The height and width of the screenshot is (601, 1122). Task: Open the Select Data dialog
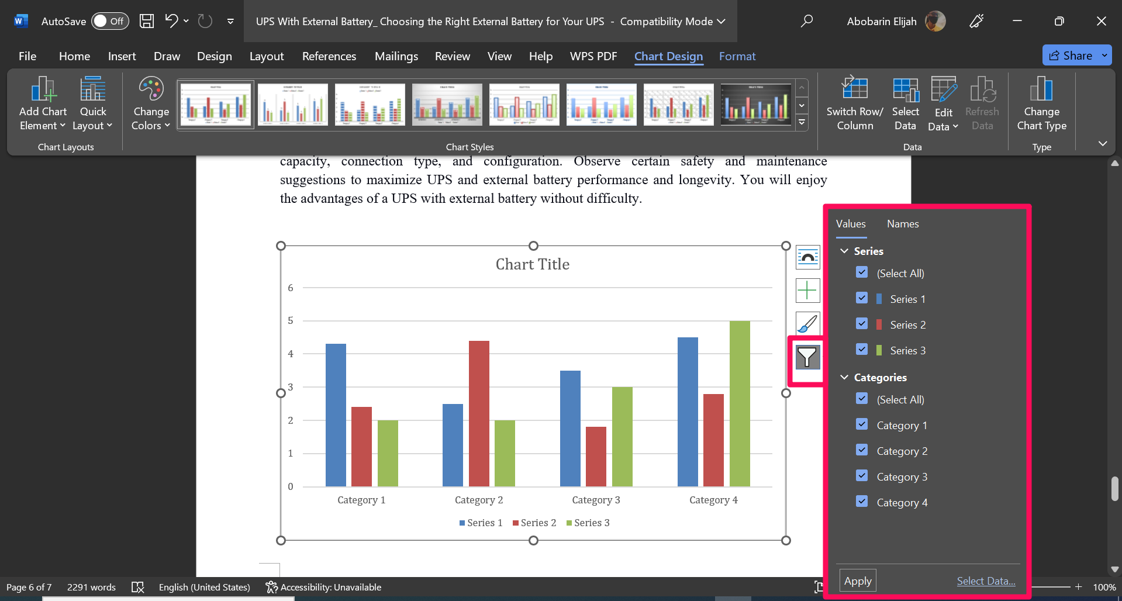[904, 103]
